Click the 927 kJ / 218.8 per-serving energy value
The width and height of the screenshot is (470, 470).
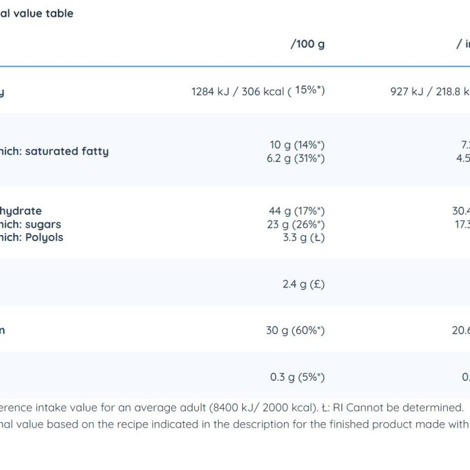pos(430,91)
